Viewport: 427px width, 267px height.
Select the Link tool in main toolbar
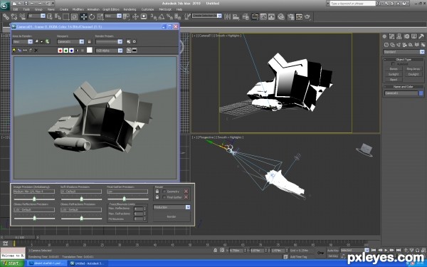(x=6, y=16)
